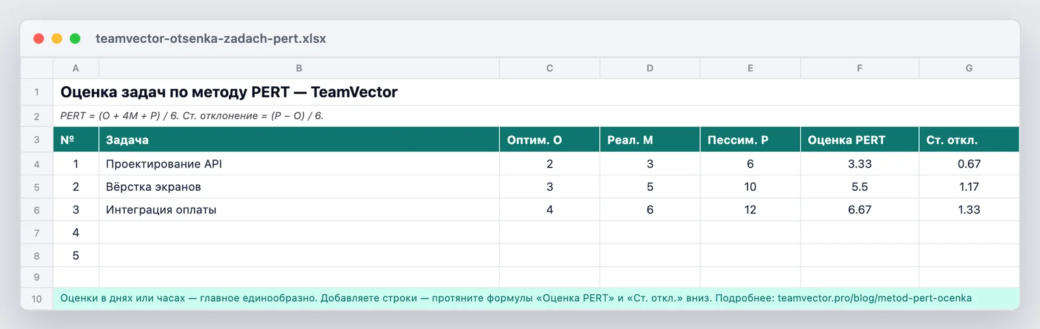The width and height of the screenshot is (1040, 329).
Task: Click the 'Оптим. O' header cell
Action: point(549,140)
